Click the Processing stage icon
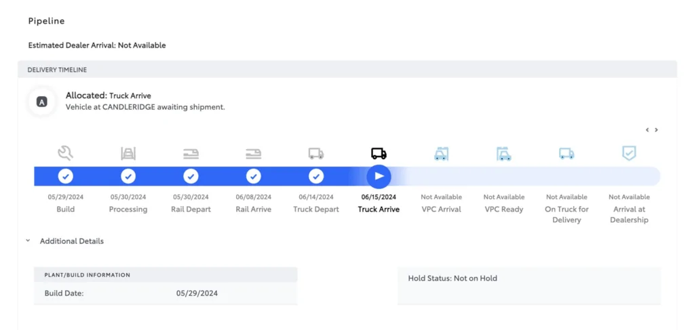The height and width of the screenshot is (330, 694). tap(128, 153)
